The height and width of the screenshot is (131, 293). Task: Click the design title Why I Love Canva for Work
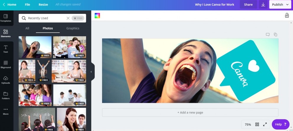[x=215, y=4]
